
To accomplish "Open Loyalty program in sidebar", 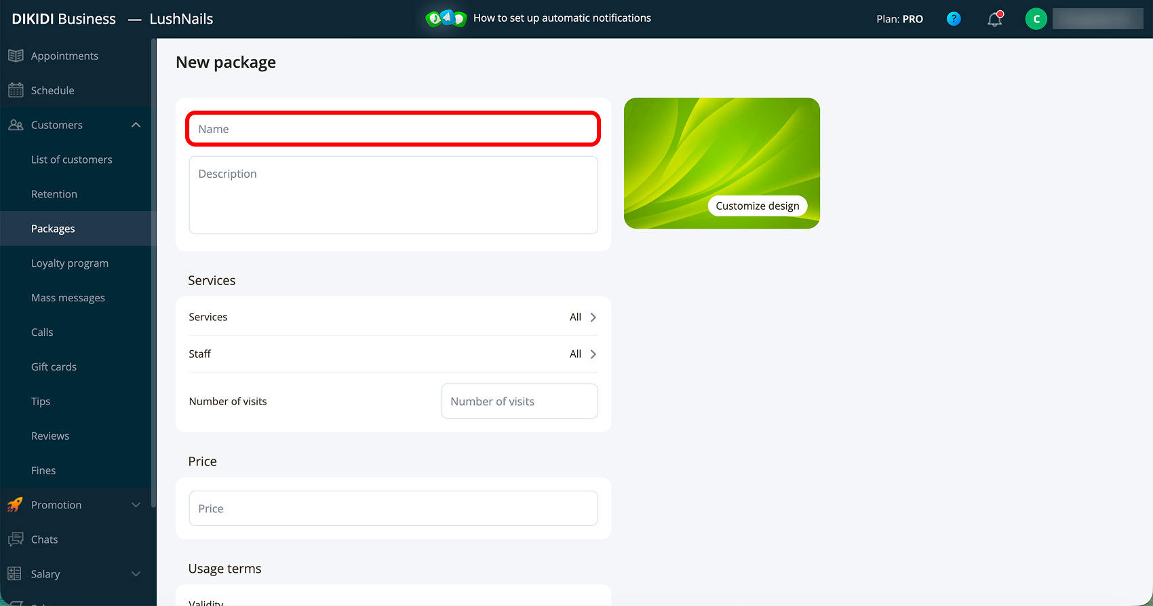I will [x=70, y=263].
